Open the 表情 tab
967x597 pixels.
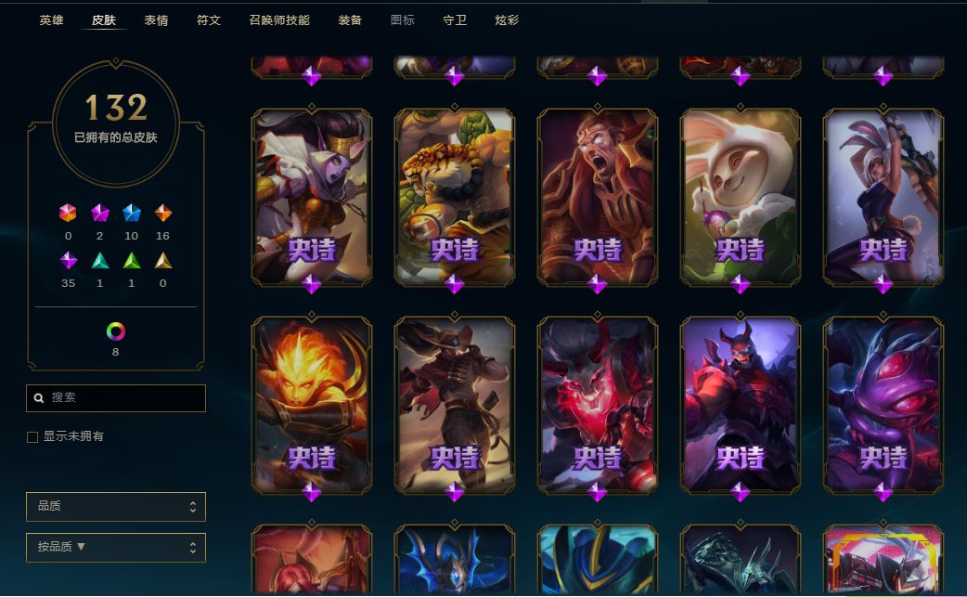coord(156,20)
